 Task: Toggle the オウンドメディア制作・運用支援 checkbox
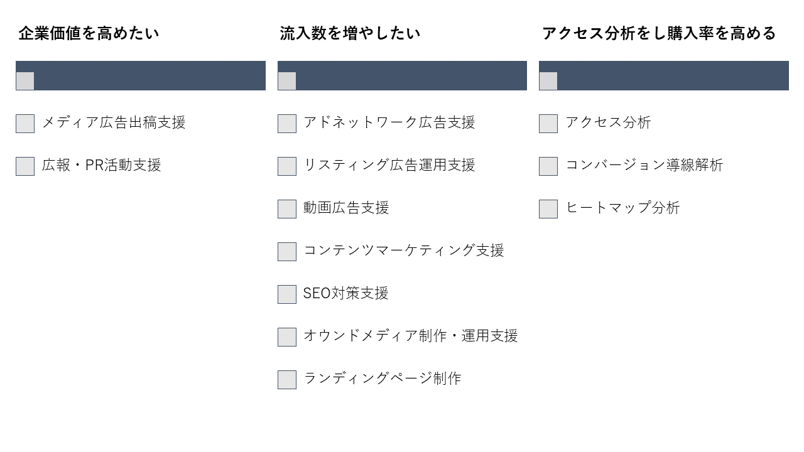287,337
